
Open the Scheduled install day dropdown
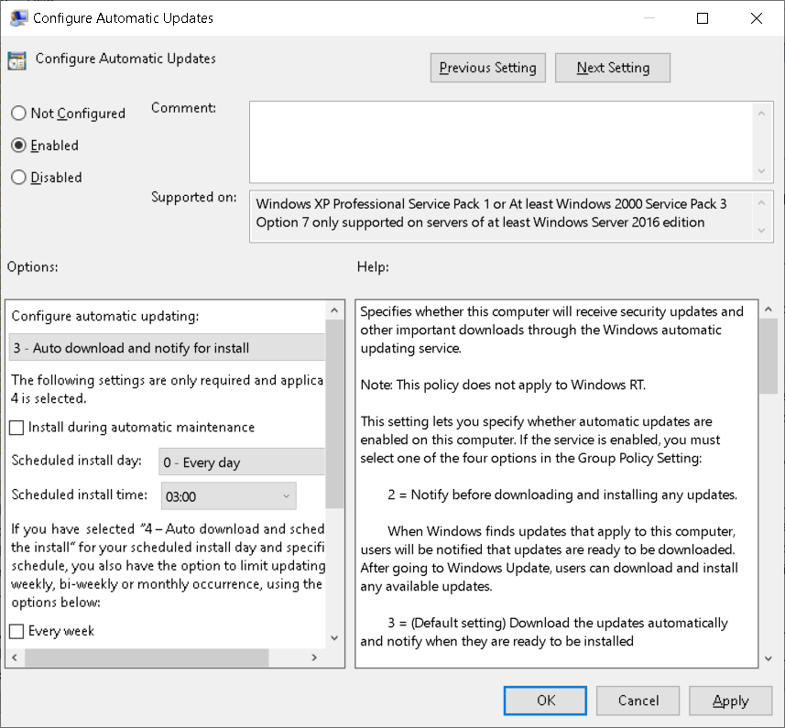pyautogui.click(x=242, y=461)
